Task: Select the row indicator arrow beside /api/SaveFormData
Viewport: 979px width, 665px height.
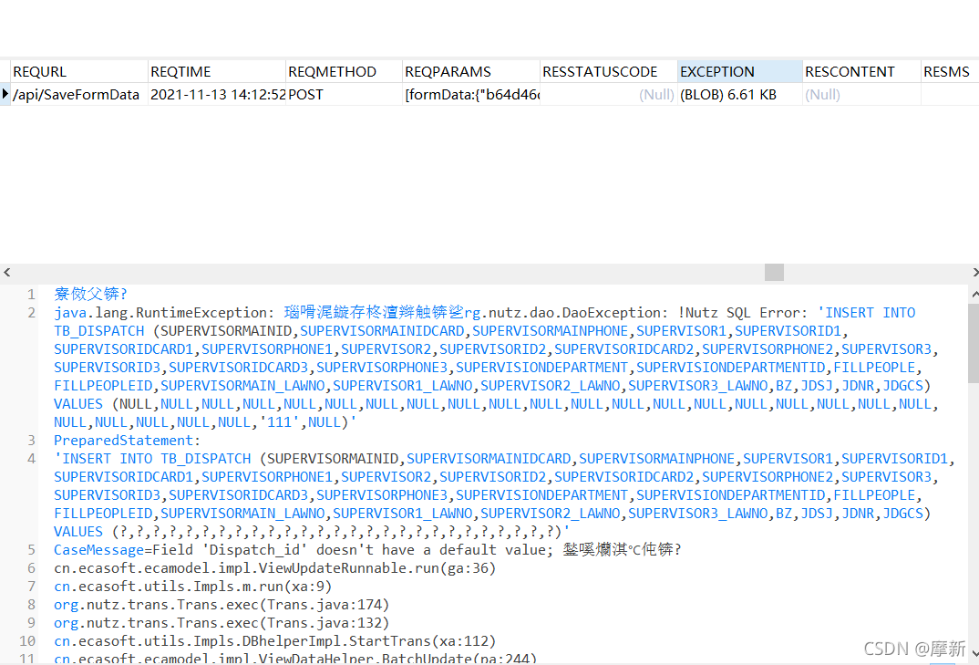Action: (x=6, y=94)
